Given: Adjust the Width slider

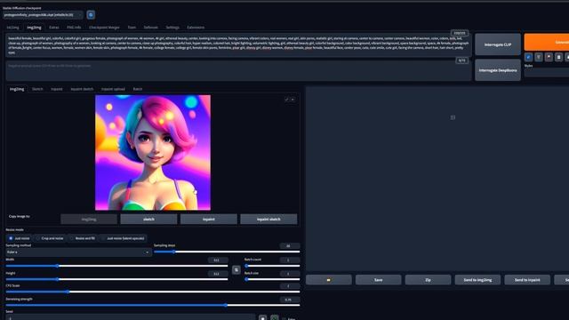Looking at the screenshot, I should [x=116, y=266].
